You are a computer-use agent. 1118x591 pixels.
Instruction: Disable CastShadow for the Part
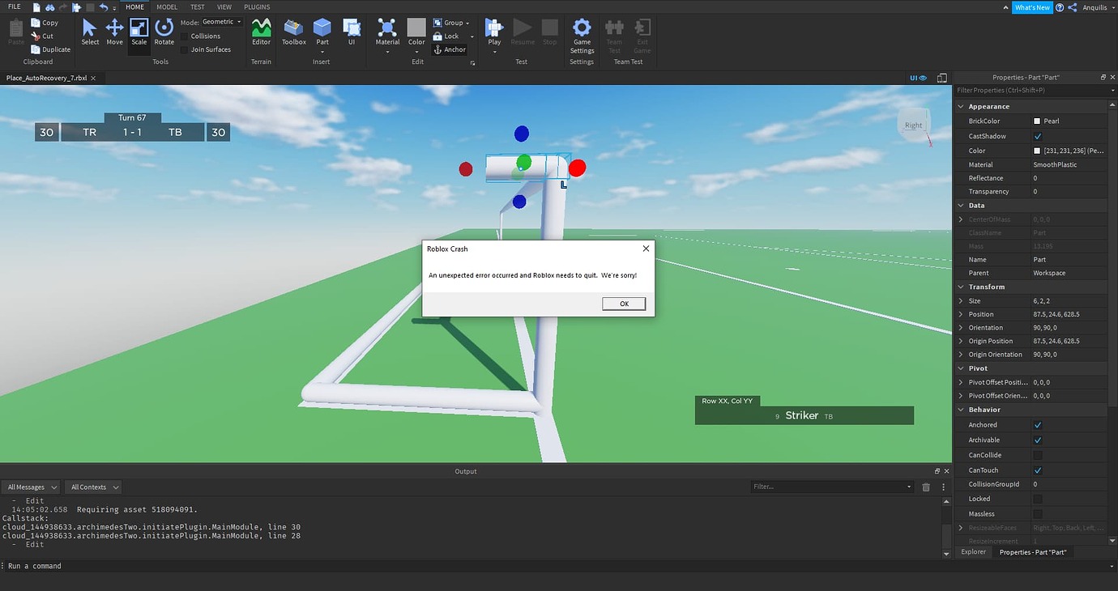1038,135
